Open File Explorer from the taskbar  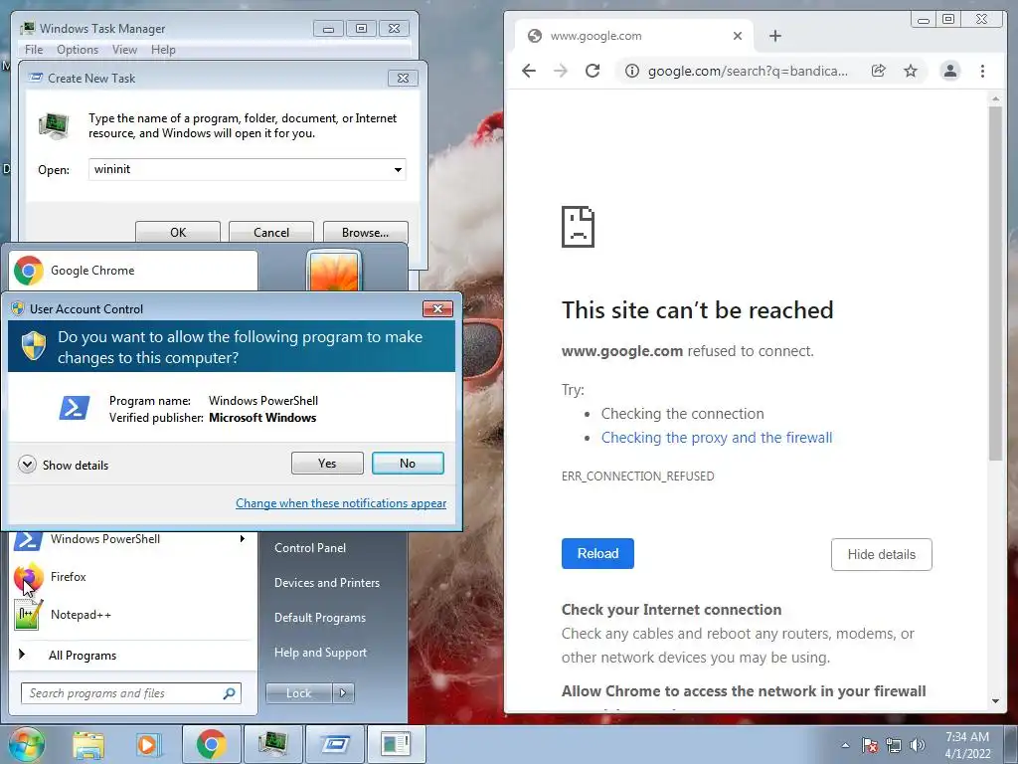pyautogui.click(x=88, y=744)
